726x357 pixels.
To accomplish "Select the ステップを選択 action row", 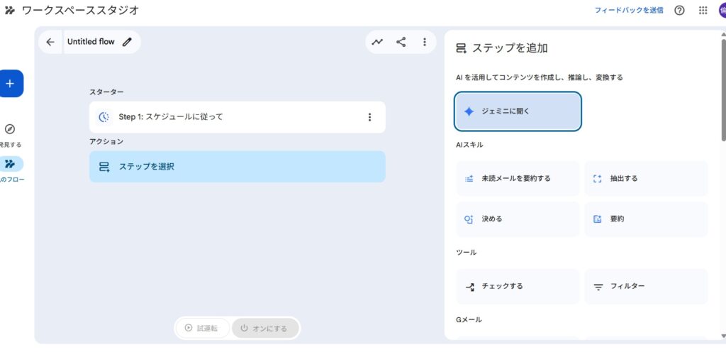I will tap(237, 167).
